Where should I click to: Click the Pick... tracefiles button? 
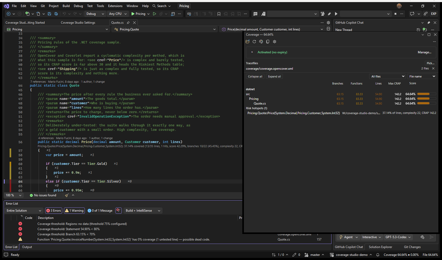coord(430,63)
